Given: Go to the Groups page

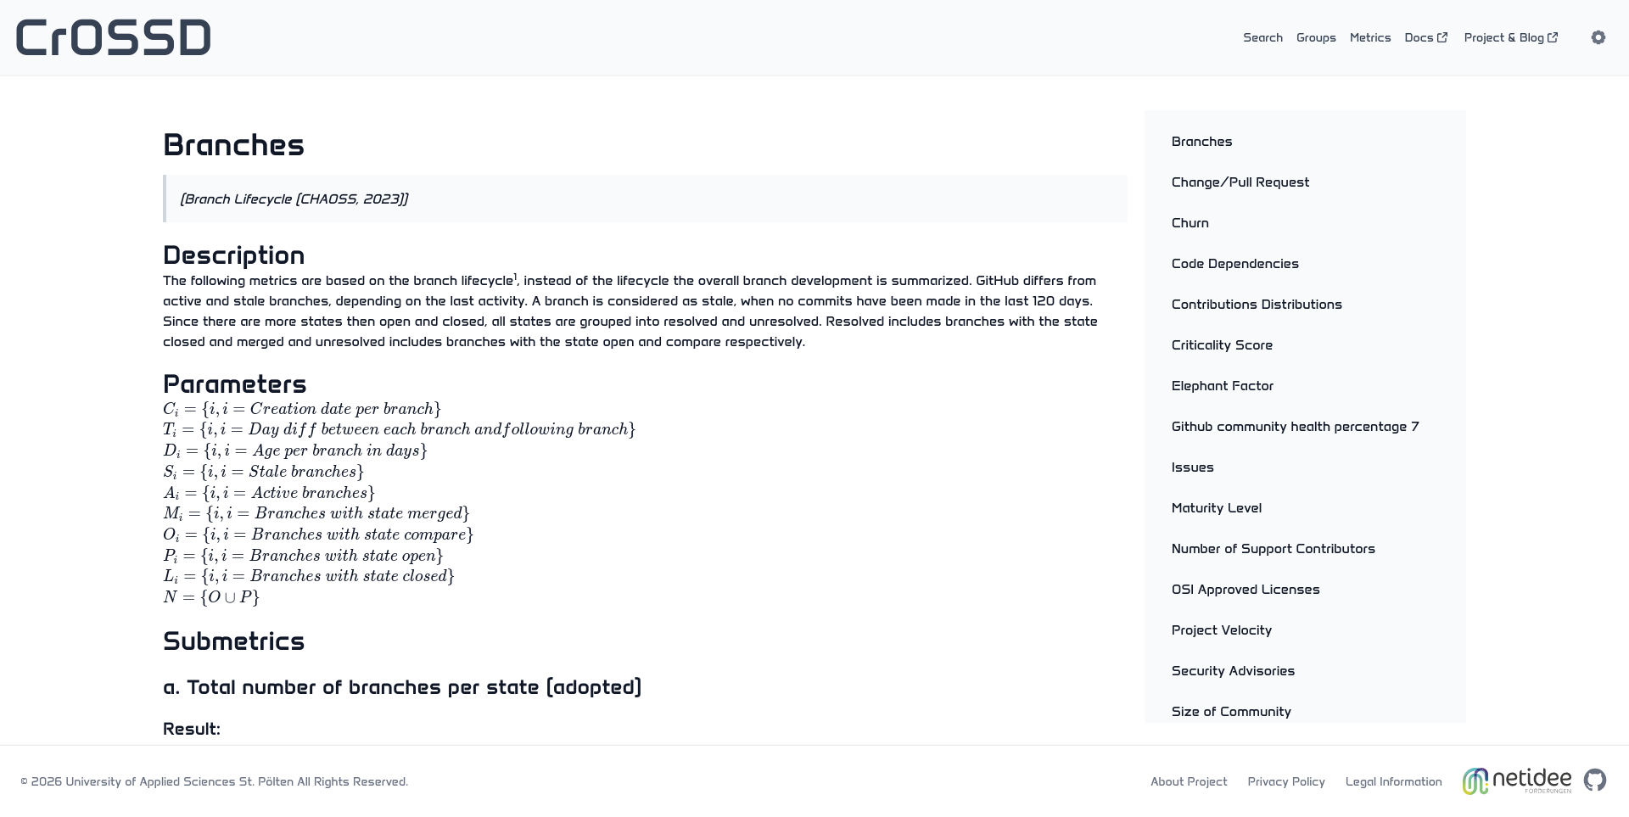Looking at the screenshot, I should coord(1316,37).
